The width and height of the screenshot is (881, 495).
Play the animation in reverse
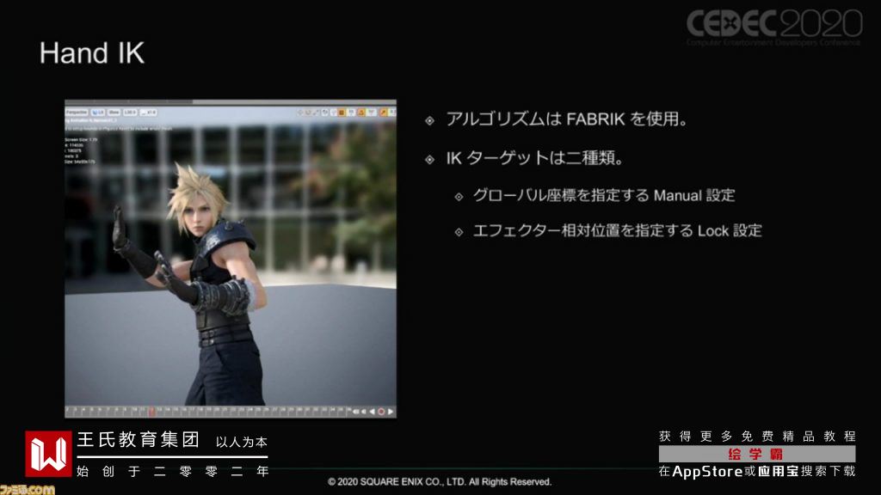[x=372, y=412]
